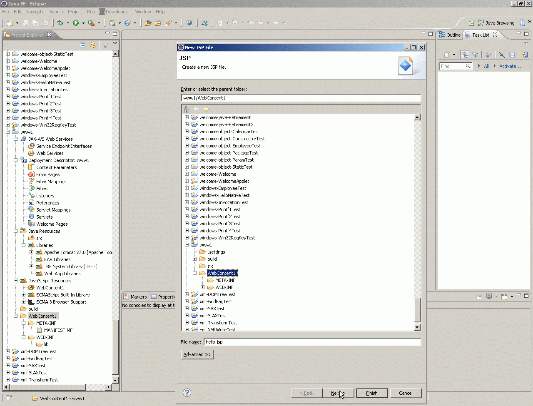Open the Navigate menu
The height and width of the screenshot is (406, 533).
35,12
